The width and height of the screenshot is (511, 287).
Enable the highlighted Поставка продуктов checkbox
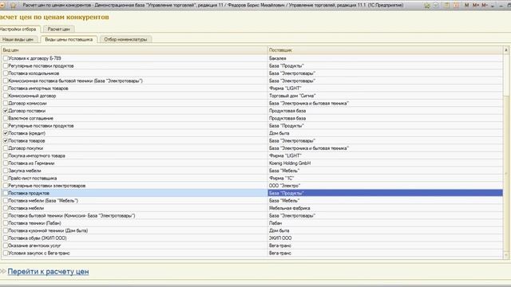6,193
